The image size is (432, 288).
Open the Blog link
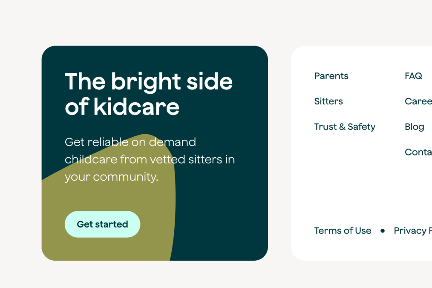tap(414, 127)
